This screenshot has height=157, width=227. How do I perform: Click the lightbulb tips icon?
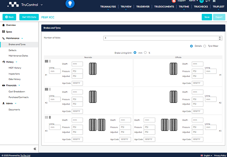pyautogui.click(x=70, y=3)
